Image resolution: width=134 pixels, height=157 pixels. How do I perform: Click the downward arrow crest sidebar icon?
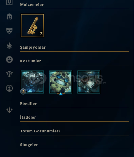9,110
